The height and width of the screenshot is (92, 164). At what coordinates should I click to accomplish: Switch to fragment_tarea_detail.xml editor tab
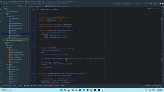[37, 6]
